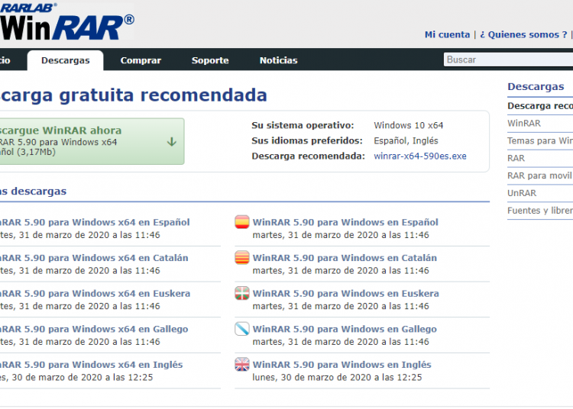This screenshot has width=573, height=409.
Task: Open the Descargas tab
Action: click(x=66, y=60)
